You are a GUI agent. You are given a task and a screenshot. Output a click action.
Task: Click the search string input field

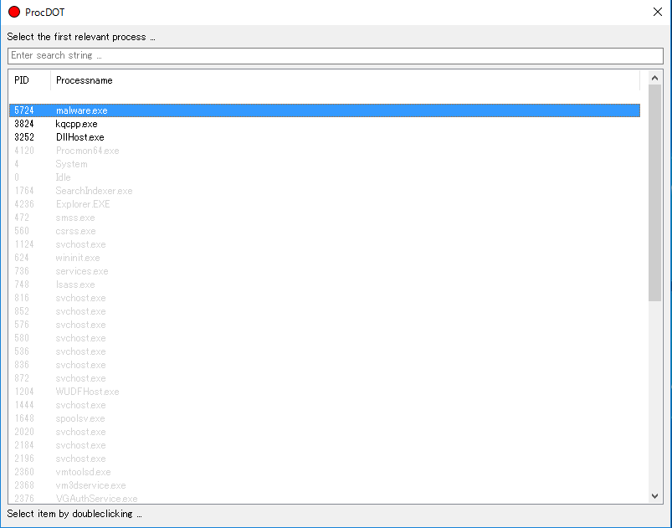pos(335,55)
